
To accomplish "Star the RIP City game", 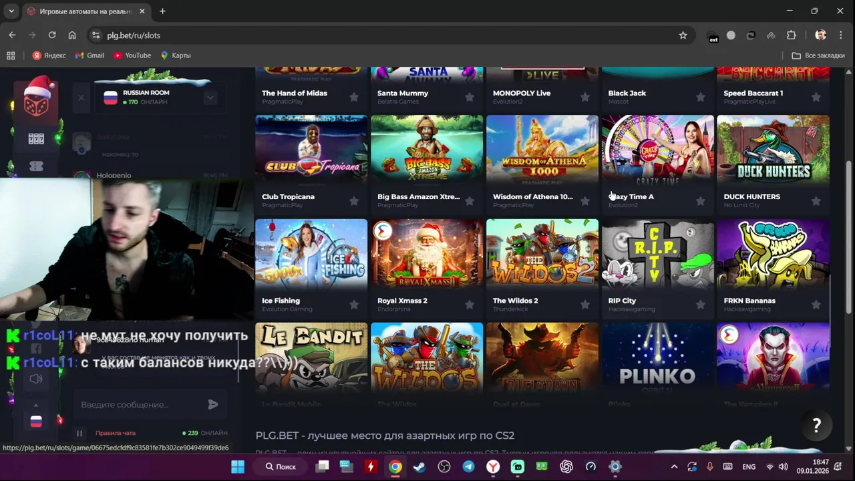I will 700,305.
